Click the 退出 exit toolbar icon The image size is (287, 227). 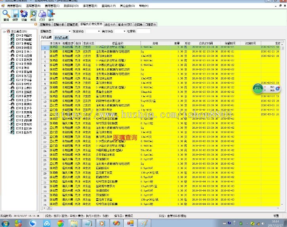pyautogui.click(x=51, y=15)
